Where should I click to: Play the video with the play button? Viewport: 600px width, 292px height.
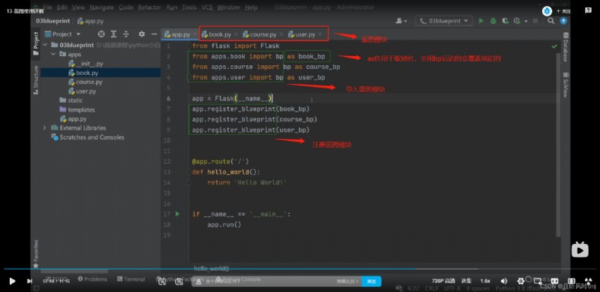[x=12, y=282]
